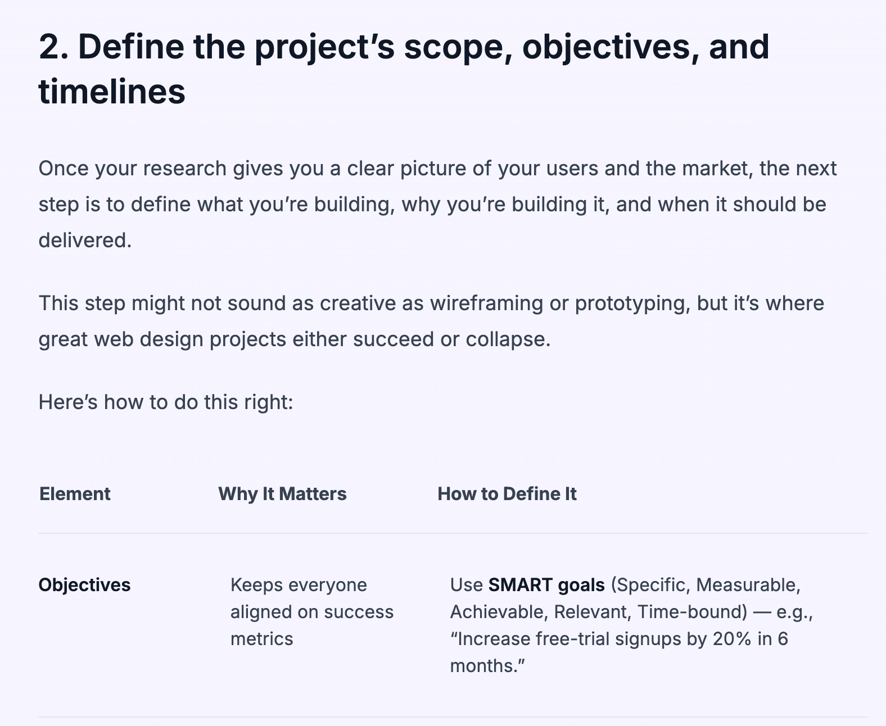The image size is (886, 726).
Task: Click the section heading about project scope
Action: (404, 47)
